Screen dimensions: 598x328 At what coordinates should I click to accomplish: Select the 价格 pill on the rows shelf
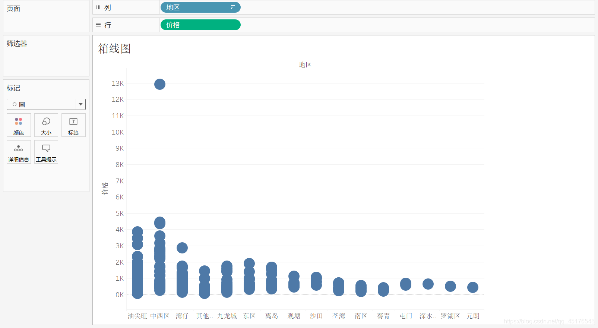click(x=200, y=25)
